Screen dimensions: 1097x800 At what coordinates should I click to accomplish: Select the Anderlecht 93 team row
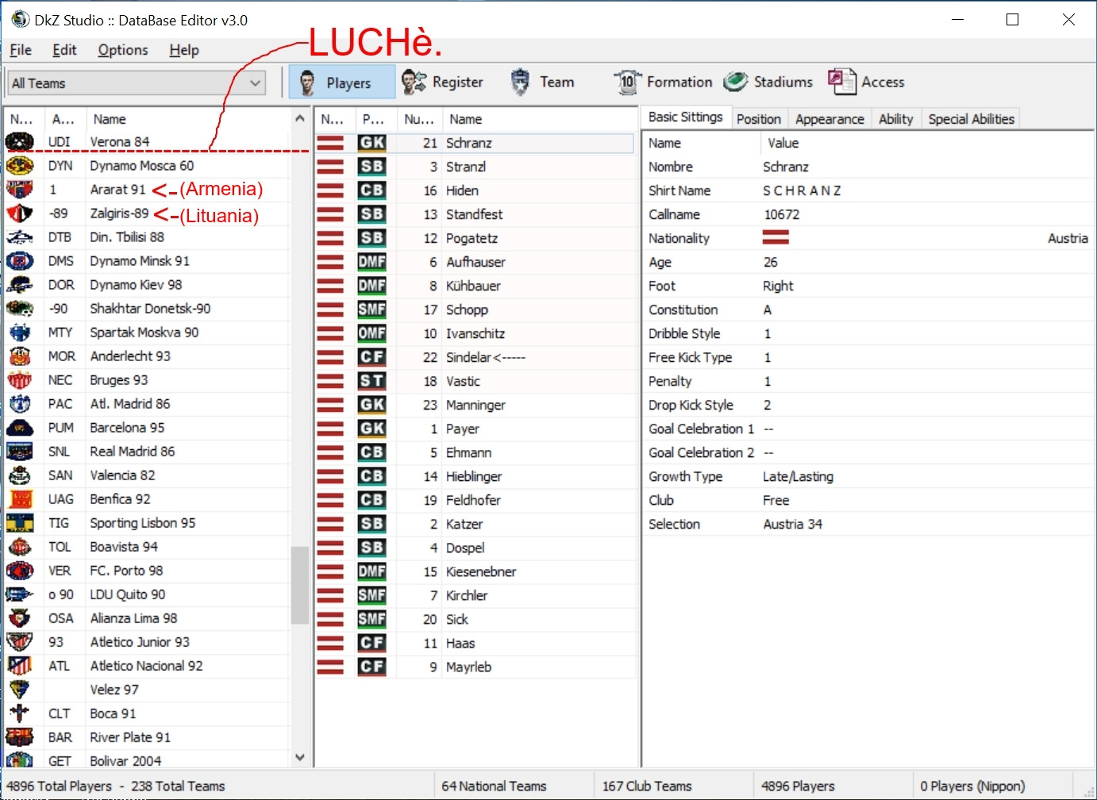[x=147, y=356]
